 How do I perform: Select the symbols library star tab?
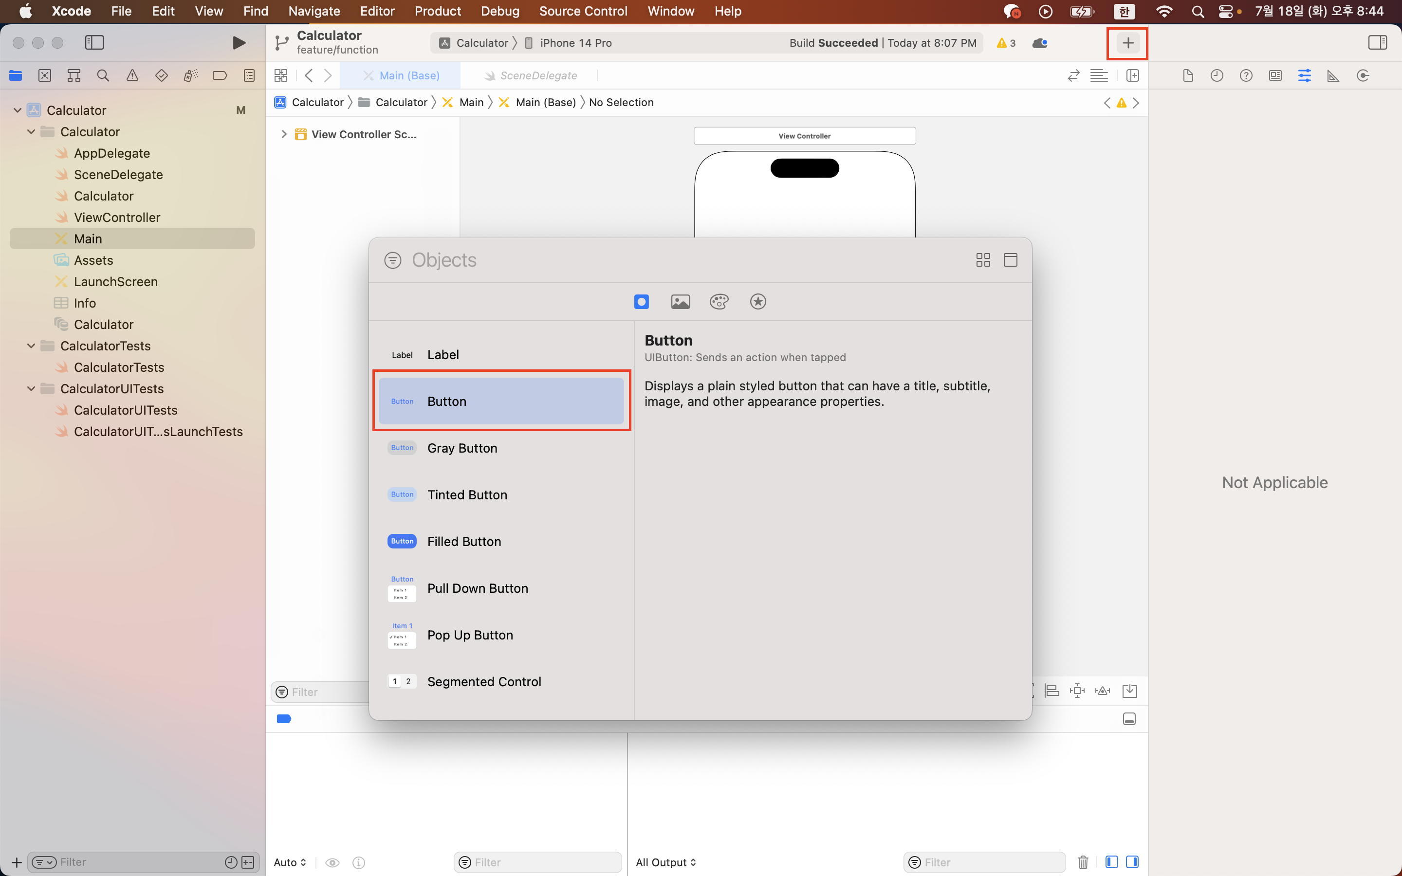click(758, 301)
